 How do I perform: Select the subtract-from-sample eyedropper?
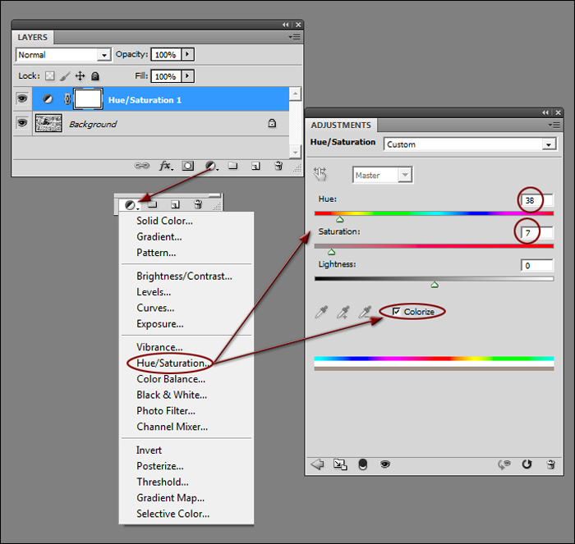point(366,312)
